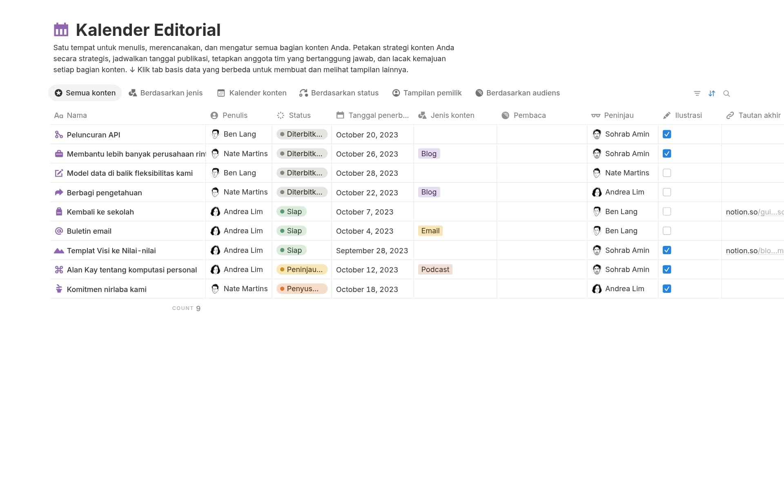Viewport: 784px width, 489px height.
Task: Open Templat Visi ke Nilai-nilai page
Action: (111, 250)
